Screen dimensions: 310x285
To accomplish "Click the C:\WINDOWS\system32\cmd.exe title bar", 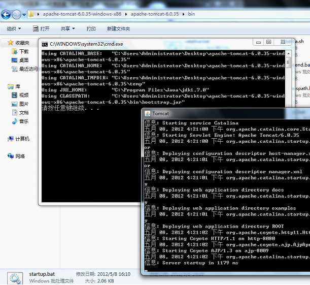I will (146, 44).
